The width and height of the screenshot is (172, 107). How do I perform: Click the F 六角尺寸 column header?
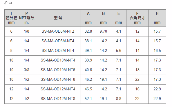click(x=137, y=18)
